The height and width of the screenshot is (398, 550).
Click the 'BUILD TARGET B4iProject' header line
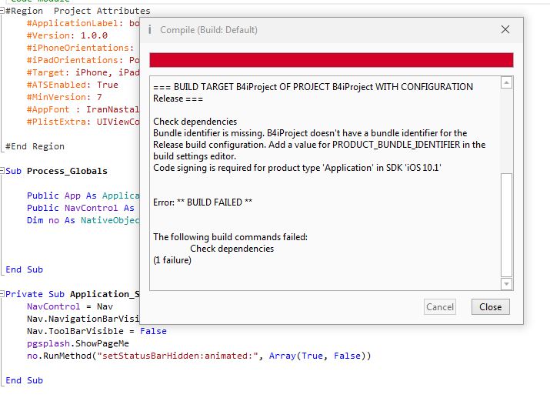pos(313,92)
